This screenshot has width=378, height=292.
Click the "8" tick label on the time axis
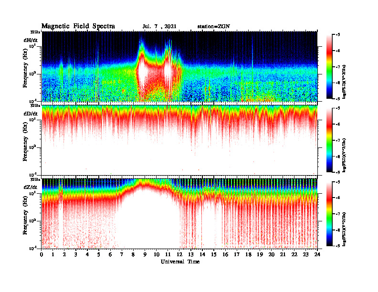coord(133,254)
